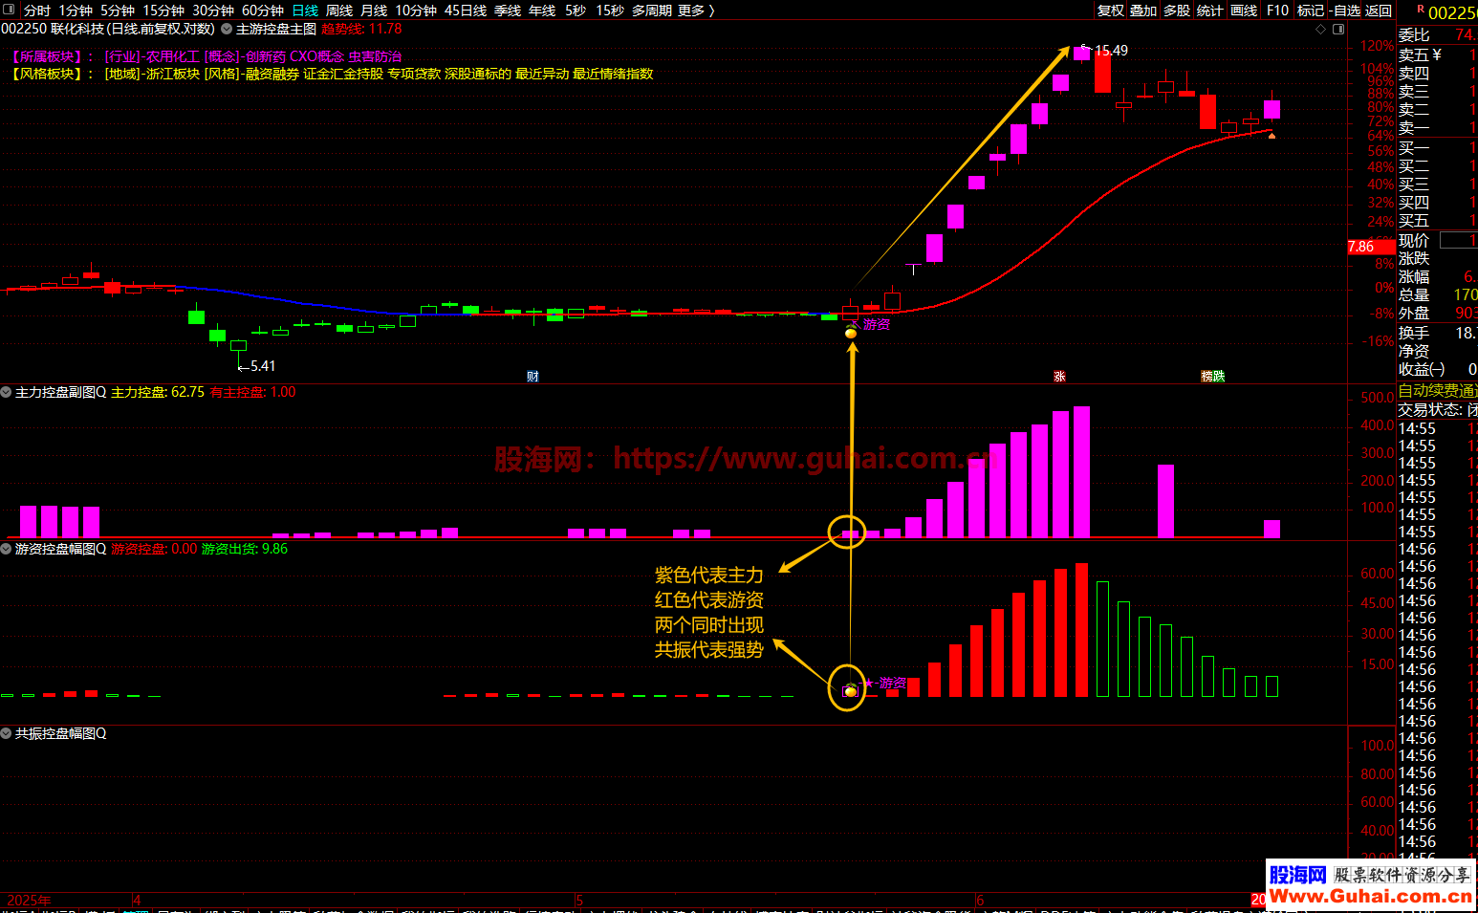This screenshot has height=913, width=1478.
Task: Click the 多股 multi-stock button
Action: point(1177,11)
